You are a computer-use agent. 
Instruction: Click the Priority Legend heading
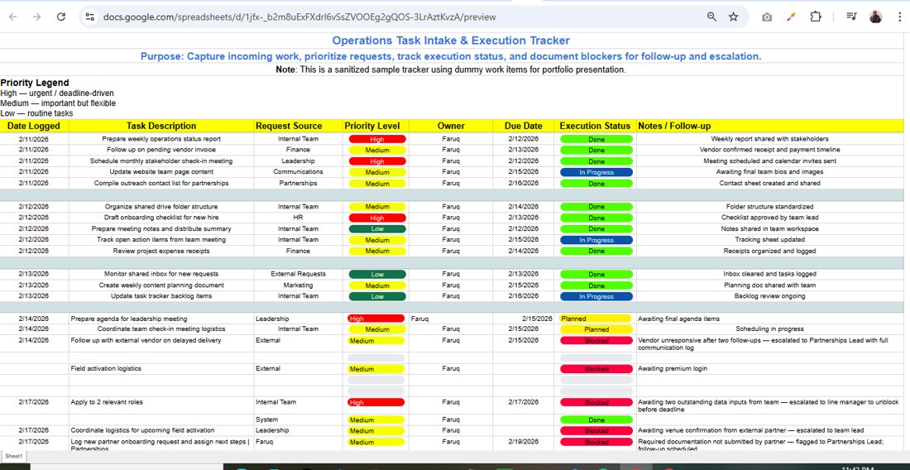[x=35, y=83]
